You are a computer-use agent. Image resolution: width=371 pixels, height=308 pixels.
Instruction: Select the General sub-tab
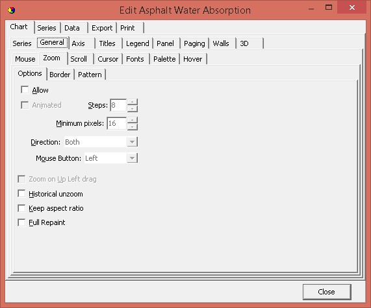pos(52,43)
